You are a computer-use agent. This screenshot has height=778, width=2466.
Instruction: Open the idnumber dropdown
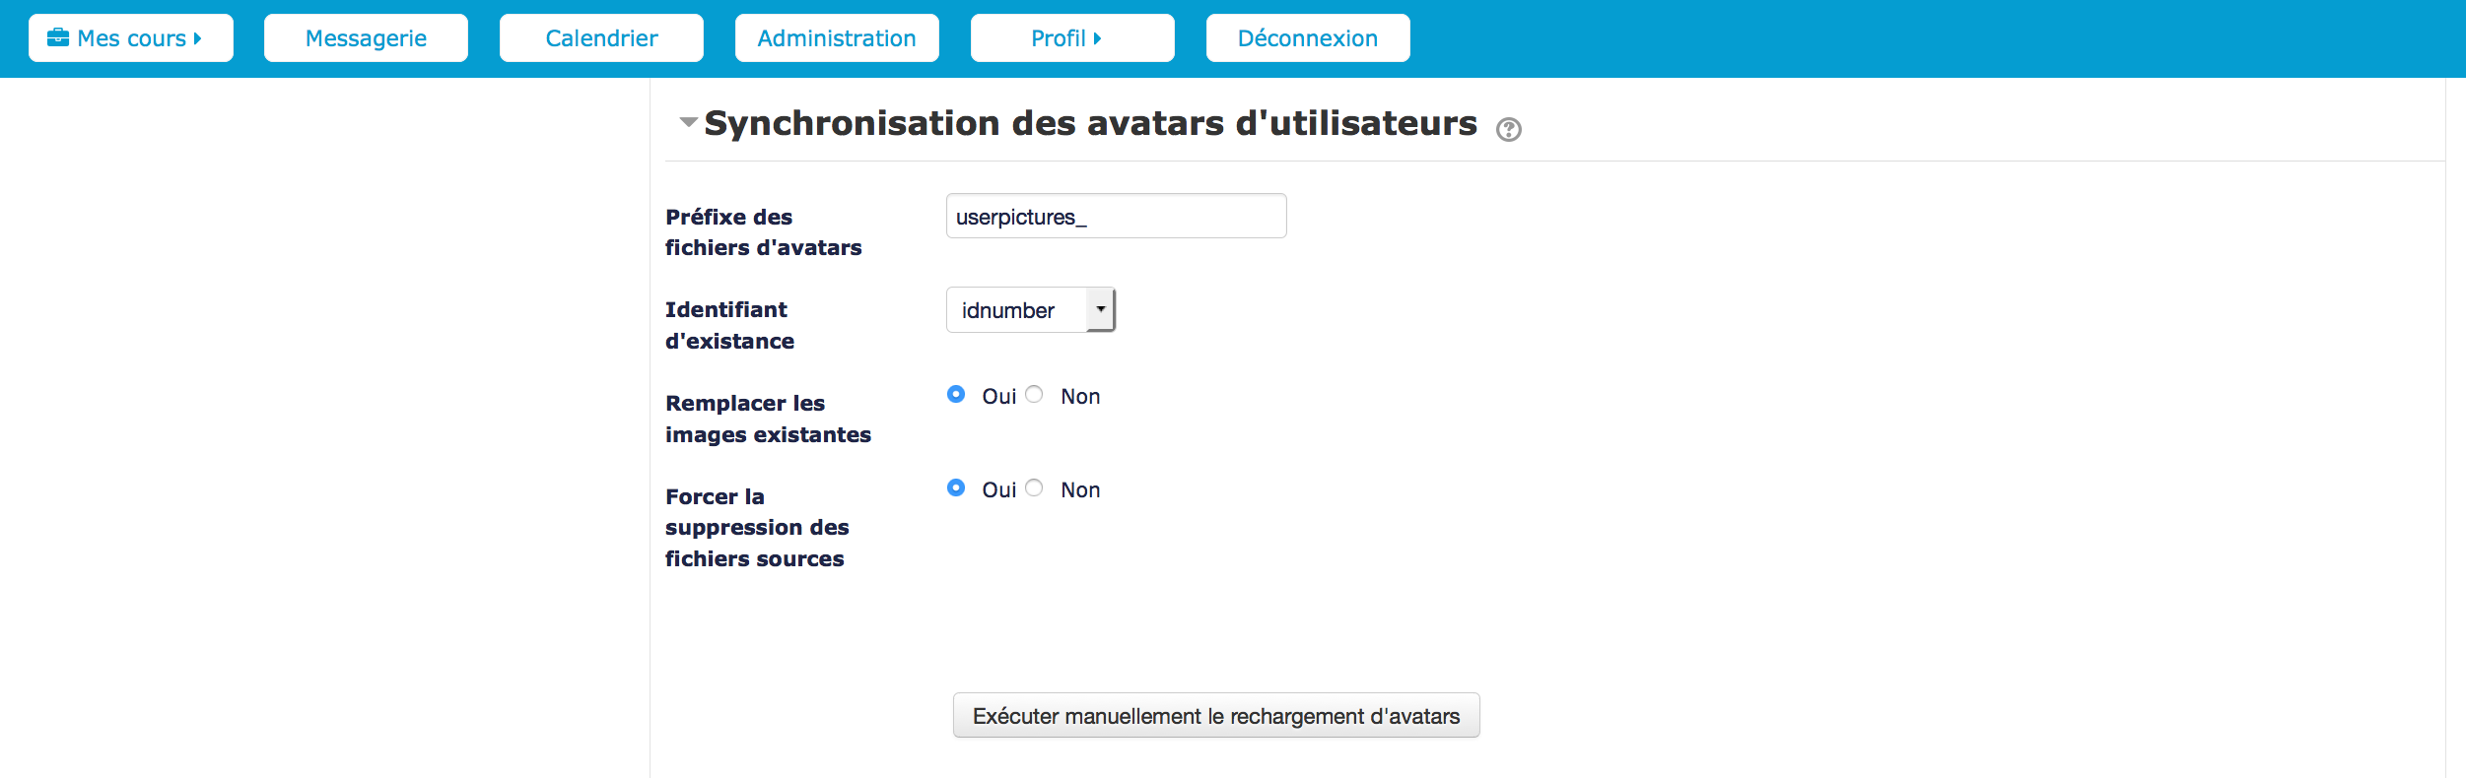pos(1030,310)
